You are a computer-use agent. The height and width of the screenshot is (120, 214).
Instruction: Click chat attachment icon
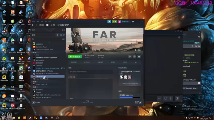click(171, 98)
